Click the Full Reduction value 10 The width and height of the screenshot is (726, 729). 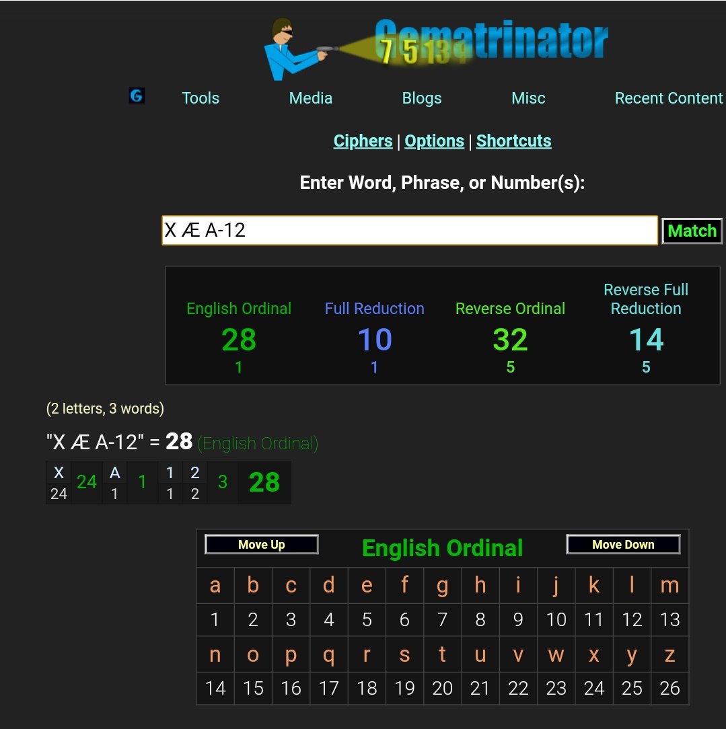tap(375, 340)
